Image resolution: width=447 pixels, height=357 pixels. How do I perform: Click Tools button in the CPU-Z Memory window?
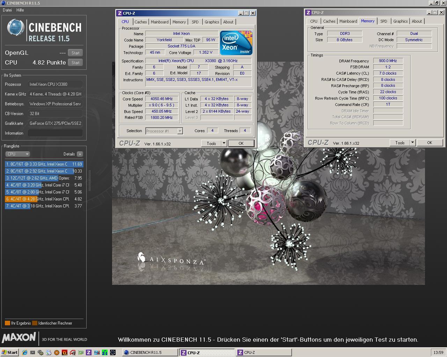click(x=400, y=143)
